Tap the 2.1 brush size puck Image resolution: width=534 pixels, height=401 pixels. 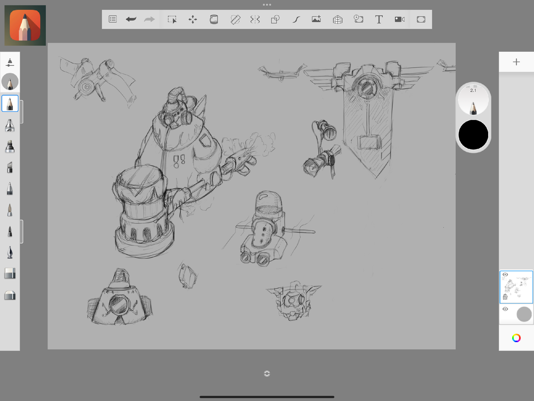click(473, 99)
